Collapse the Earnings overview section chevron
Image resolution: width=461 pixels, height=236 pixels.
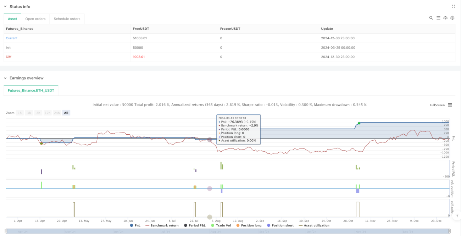[x=5, y=78]
